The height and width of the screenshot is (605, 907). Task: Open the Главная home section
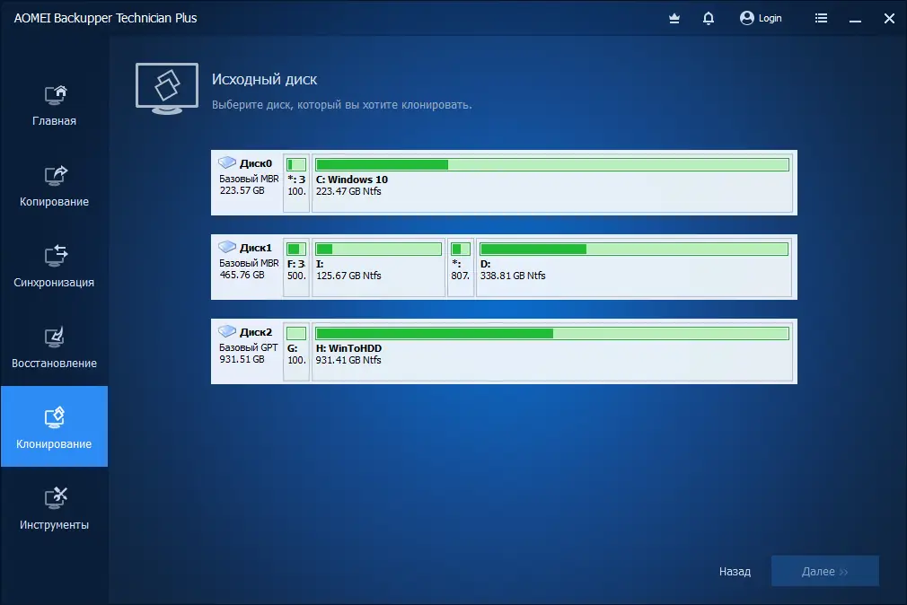[x=55, y=106]
